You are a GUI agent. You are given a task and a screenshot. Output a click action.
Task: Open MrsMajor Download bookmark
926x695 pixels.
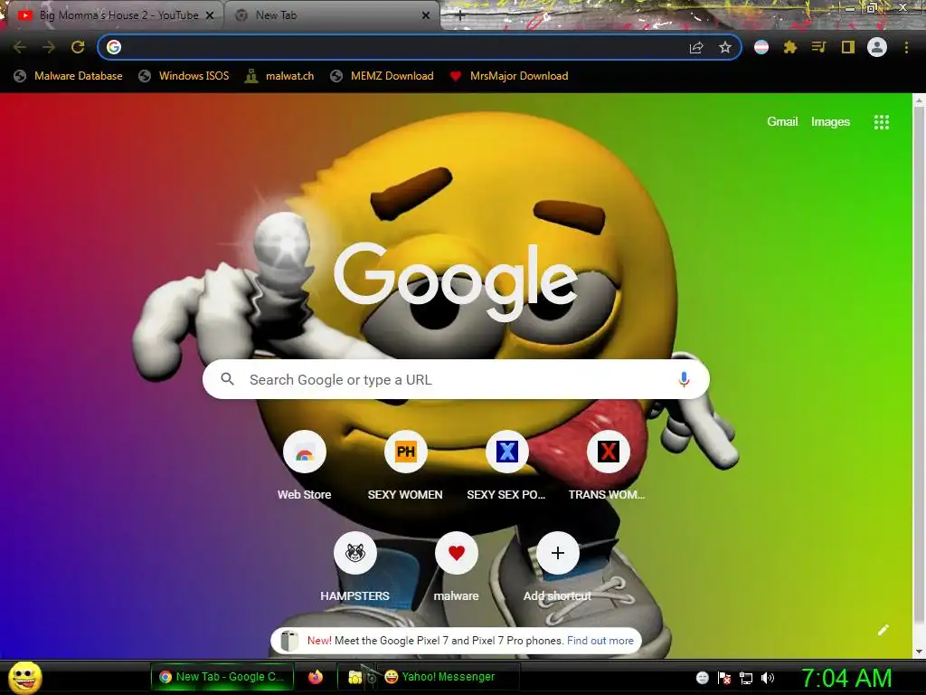coord(509,76)
